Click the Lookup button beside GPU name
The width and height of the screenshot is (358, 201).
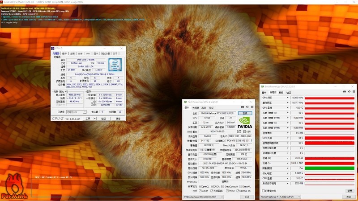coord(245,114)
